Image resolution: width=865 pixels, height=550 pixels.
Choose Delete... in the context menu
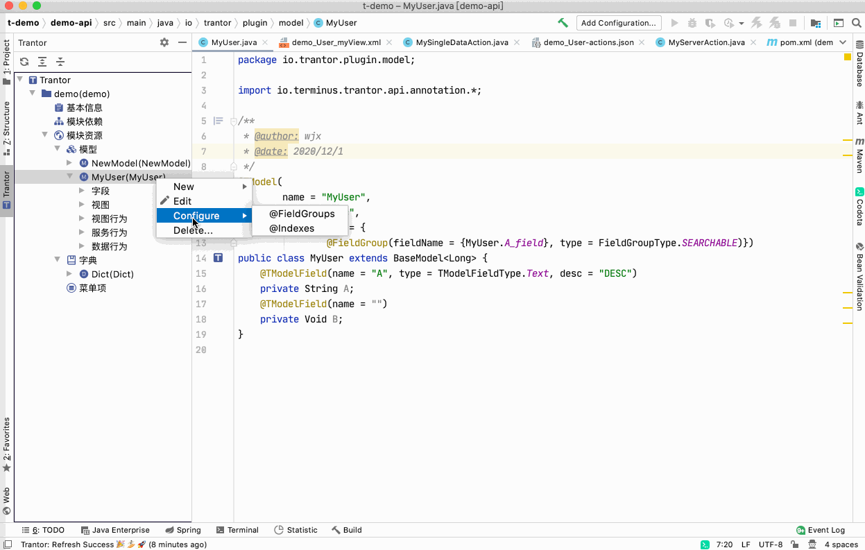tap(203, 230)
